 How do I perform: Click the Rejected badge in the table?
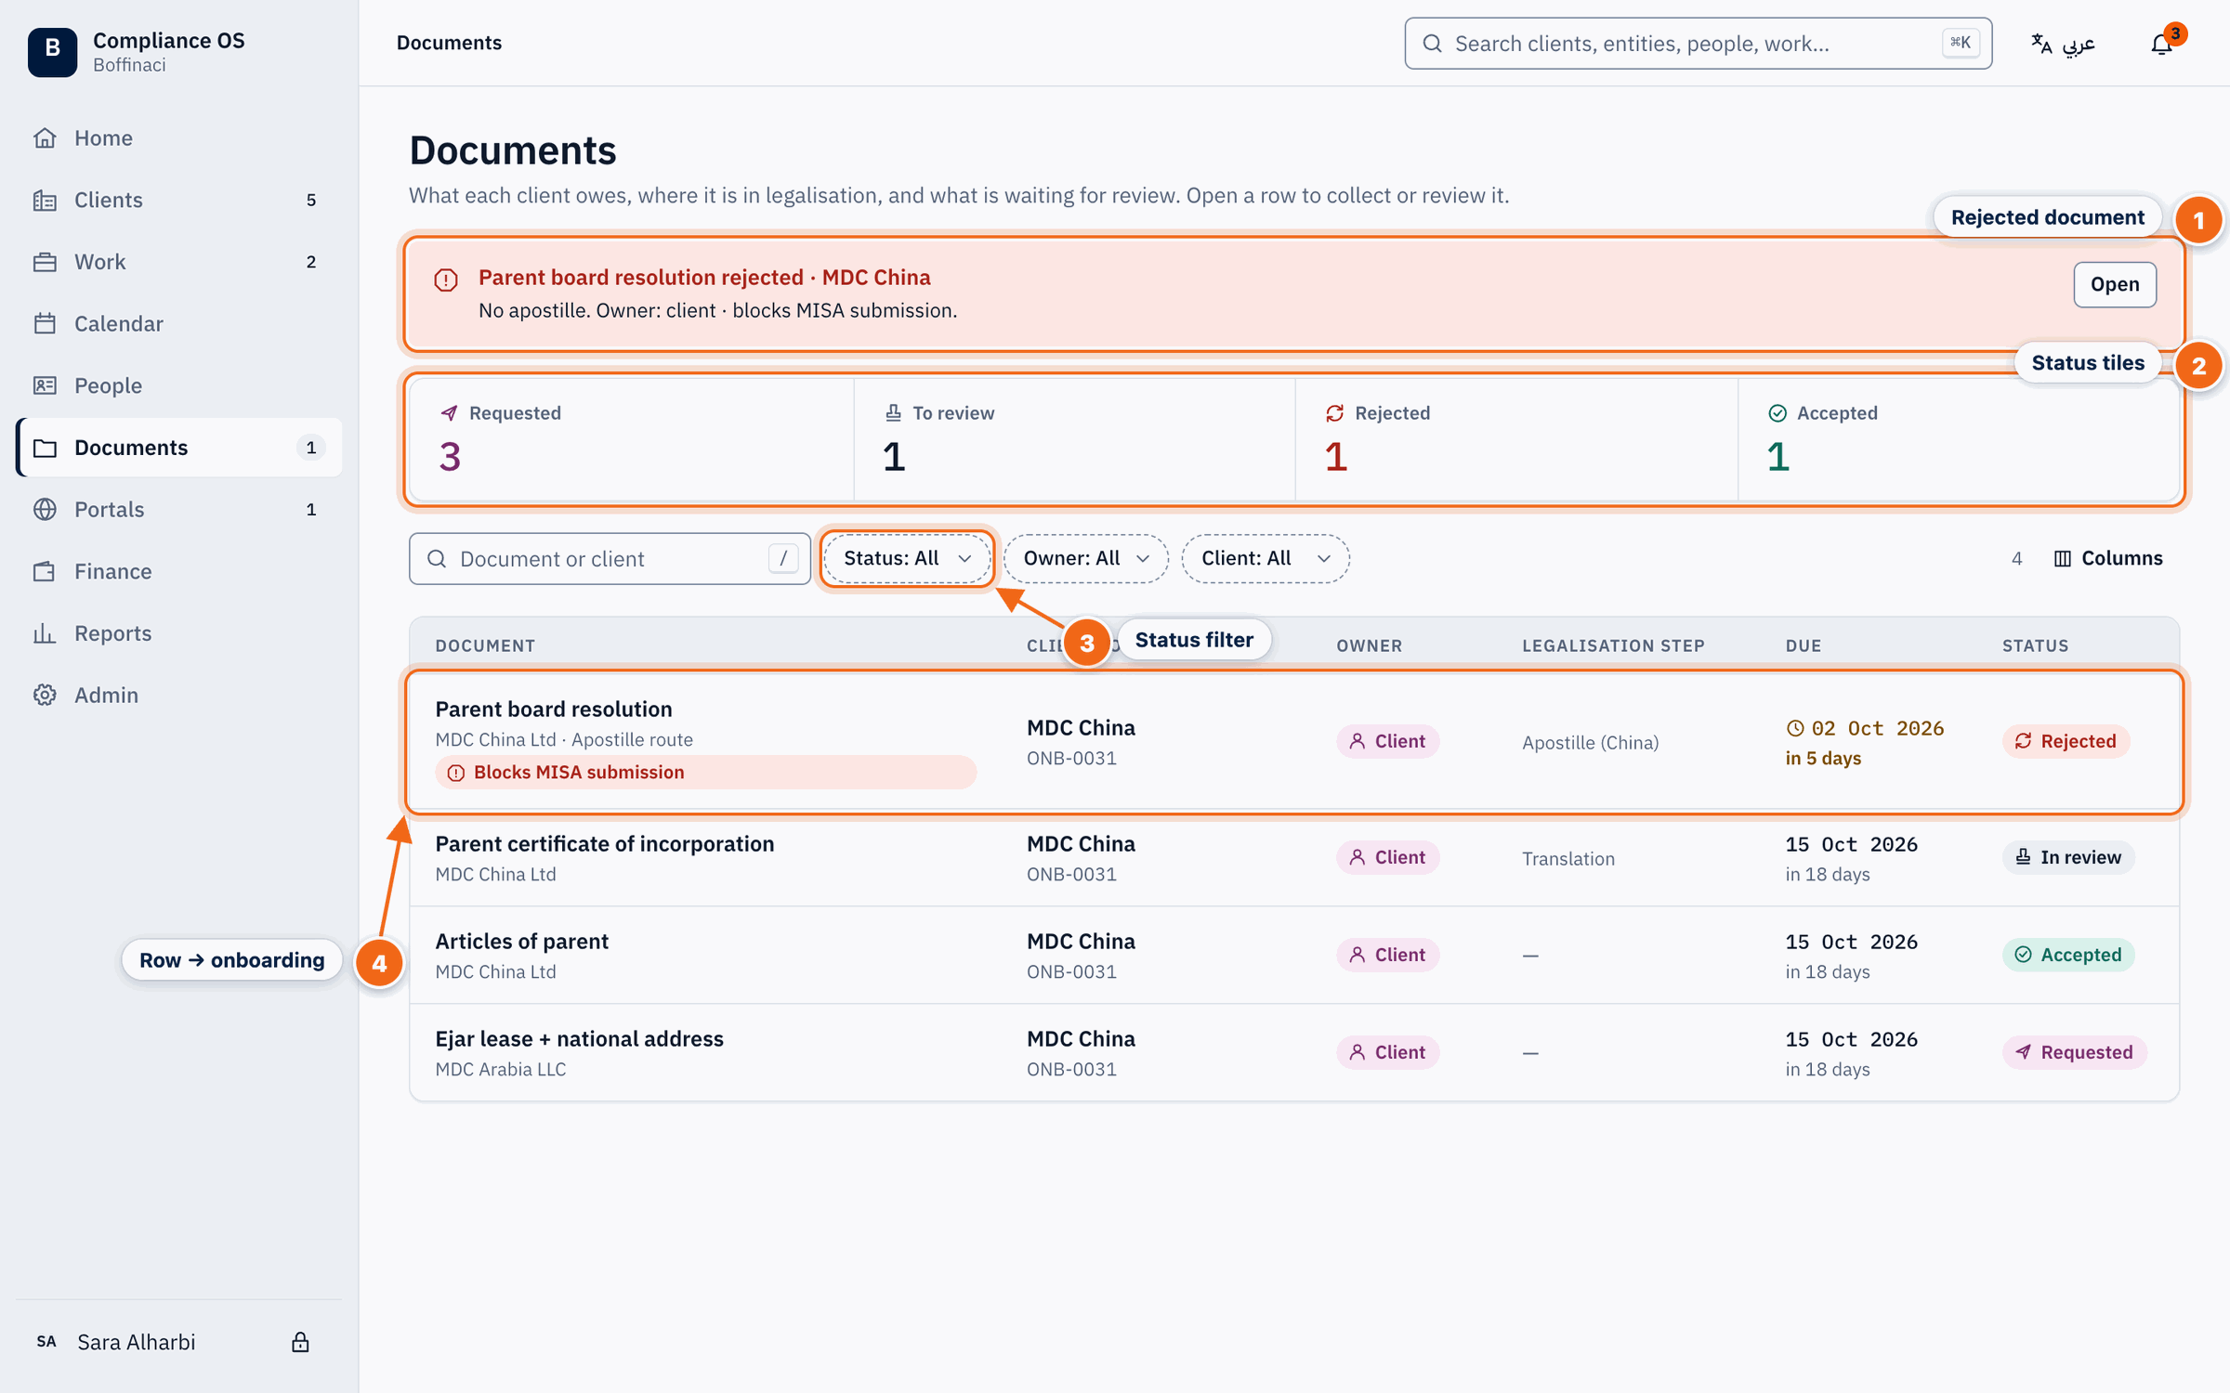[2066, 741]
